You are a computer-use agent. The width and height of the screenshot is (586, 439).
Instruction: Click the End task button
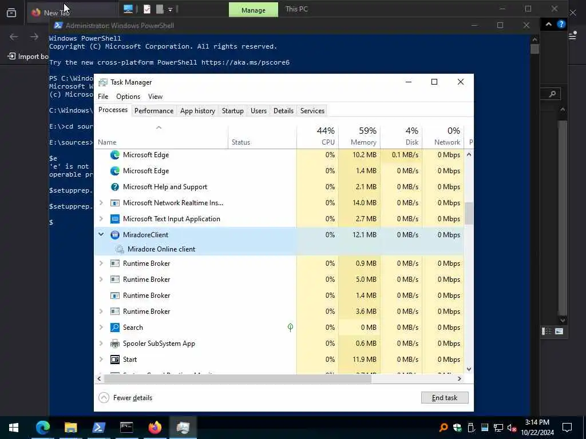coord(444,398)
